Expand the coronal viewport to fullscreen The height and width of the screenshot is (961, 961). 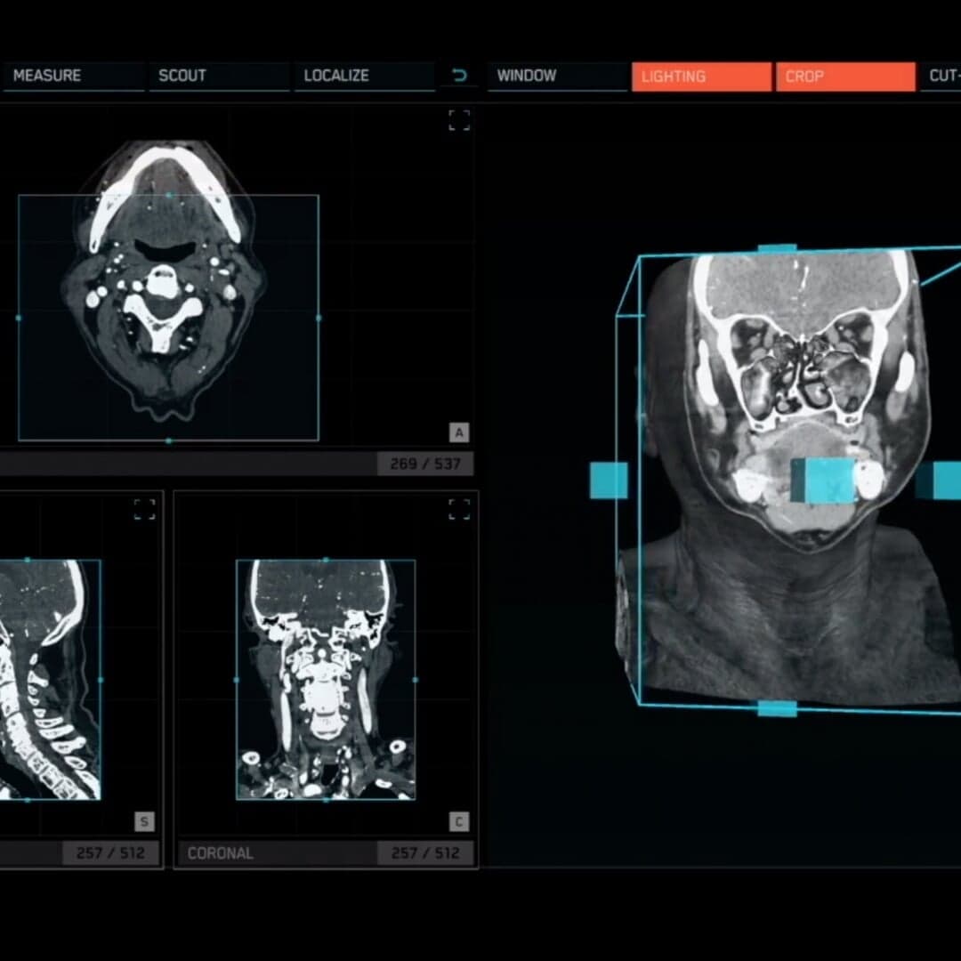(459, 509)
